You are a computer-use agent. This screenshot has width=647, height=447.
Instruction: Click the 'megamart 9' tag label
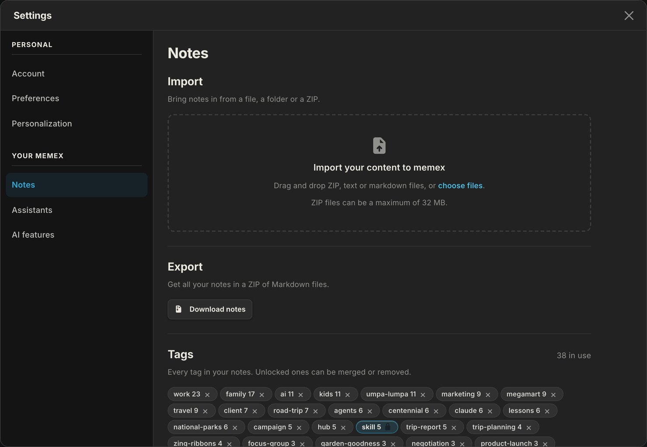(526, 394)
